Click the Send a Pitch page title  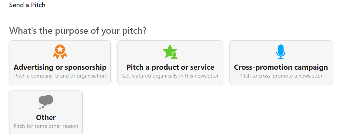pos(27,5)
